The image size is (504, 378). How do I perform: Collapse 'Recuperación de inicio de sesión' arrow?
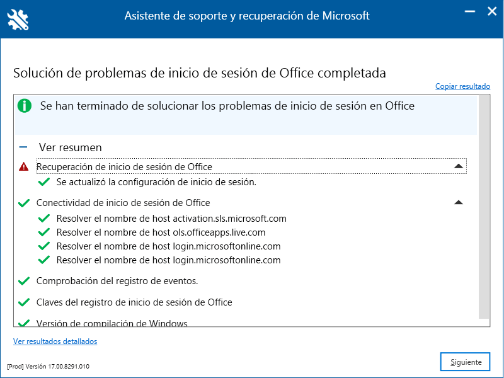tap(459, 166)
